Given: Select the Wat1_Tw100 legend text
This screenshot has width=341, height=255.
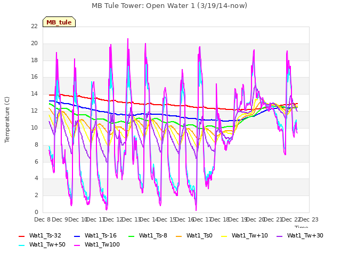Looking at the screenshot, I should click(x=102, y=245).
